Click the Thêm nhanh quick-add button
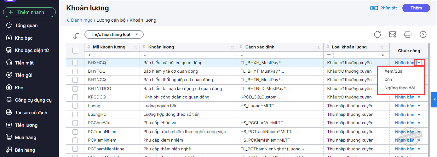The width and height of the screenshot is (437, 157). (x=30, y=12)
